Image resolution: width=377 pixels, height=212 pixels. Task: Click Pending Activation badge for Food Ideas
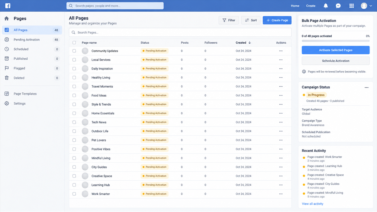coord(155,95)
